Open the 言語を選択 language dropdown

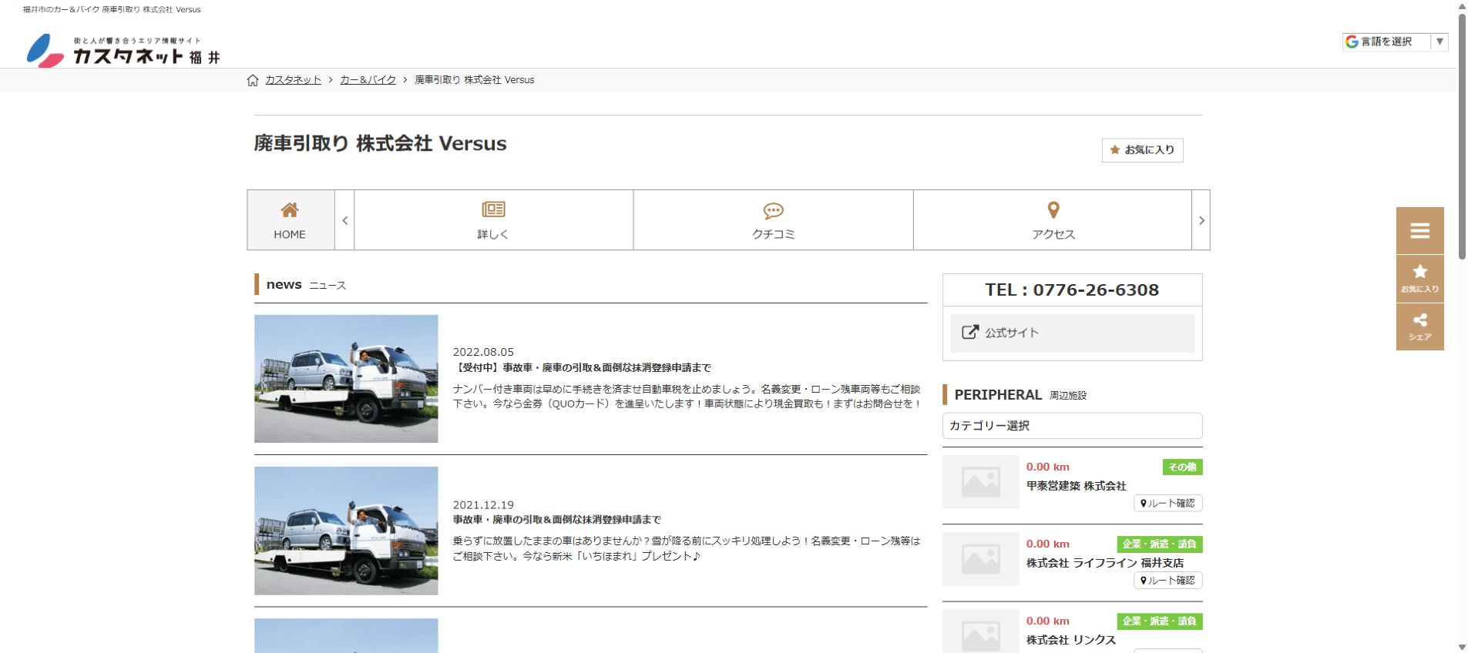(x=1395, y=42)
